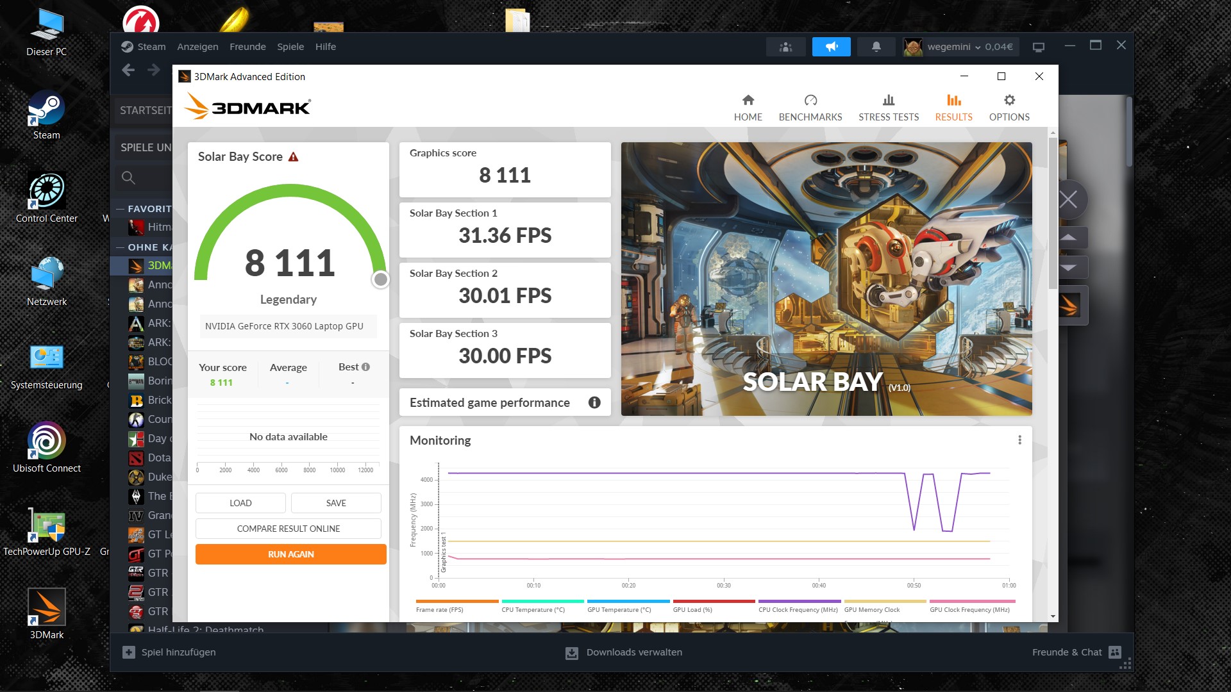
Task: Click the 3DMark results vertical scrollbar
Action: [x=1053, y=211]
